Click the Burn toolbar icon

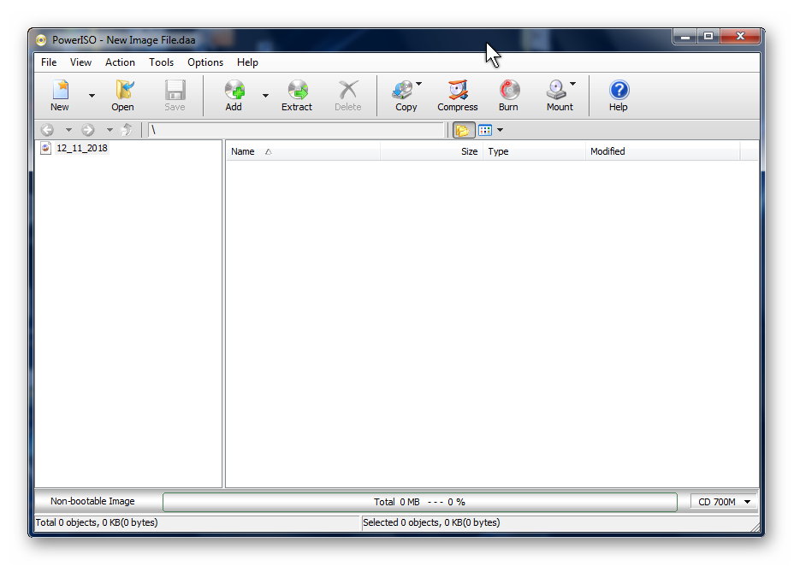coord(509,90)
